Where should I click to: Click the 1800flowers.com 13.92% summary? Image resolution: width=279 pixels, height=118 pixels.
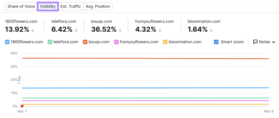coord(21,26)
